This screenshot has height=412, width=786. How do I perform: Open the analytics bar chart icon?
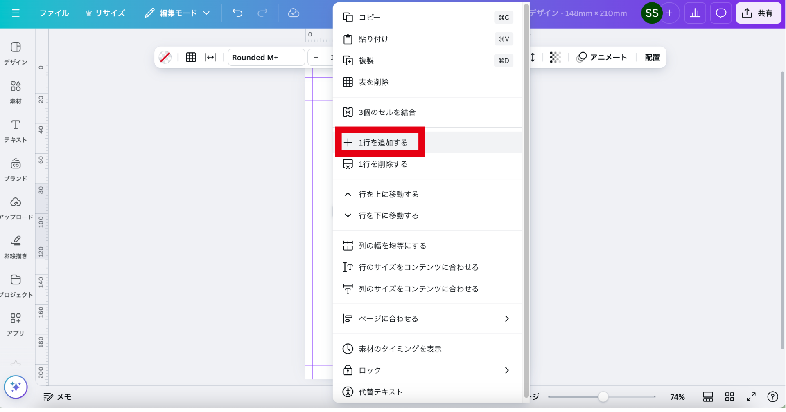point(695,13)
